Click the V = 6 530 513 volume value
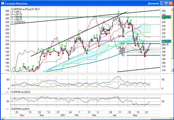The width and height of the screenshot is (174, 120). [18, 22]
